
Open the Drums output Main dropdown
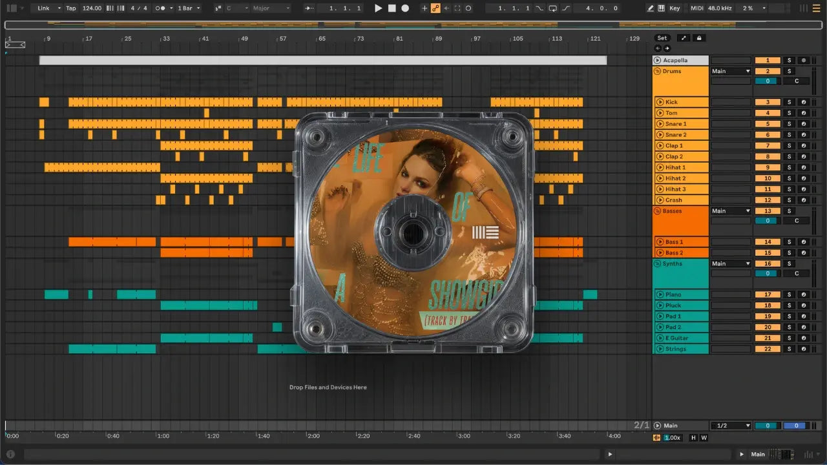[731, 71]
